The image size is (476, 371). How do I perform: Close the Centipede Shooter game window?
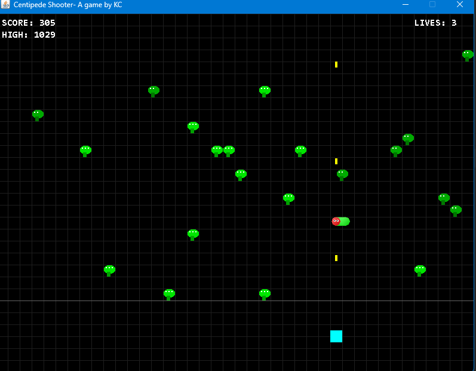[459, 5]
